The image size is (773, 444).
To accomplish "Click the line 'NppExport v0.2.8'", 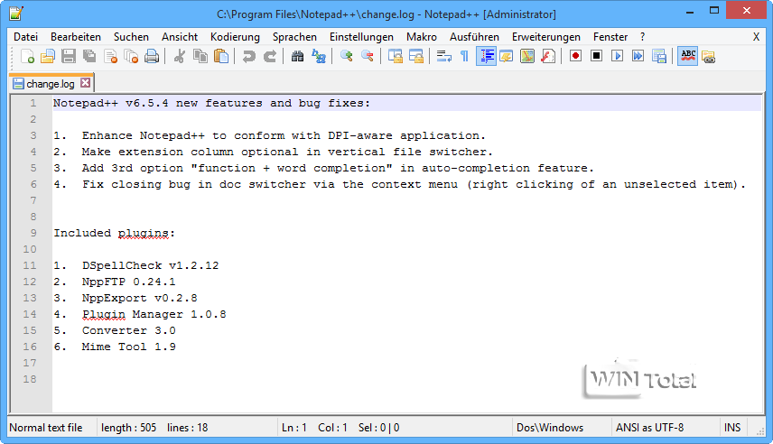I will (139, 298).
